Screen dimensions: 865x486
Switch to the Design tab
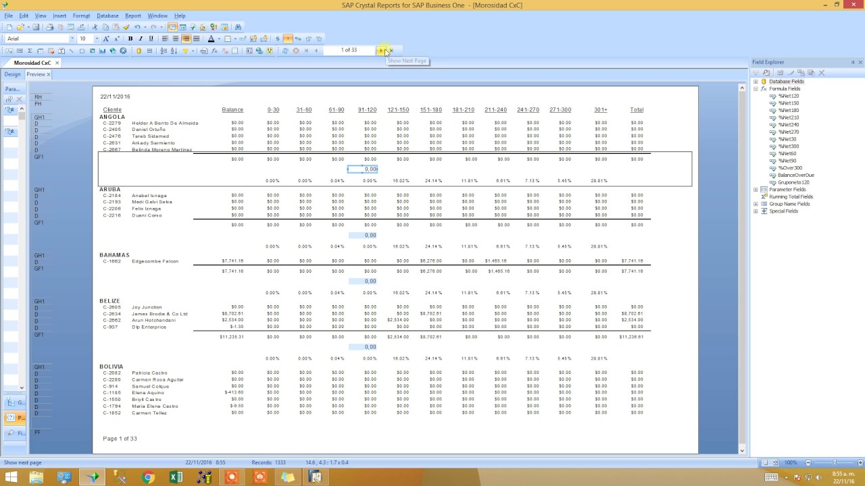[12, 74]
